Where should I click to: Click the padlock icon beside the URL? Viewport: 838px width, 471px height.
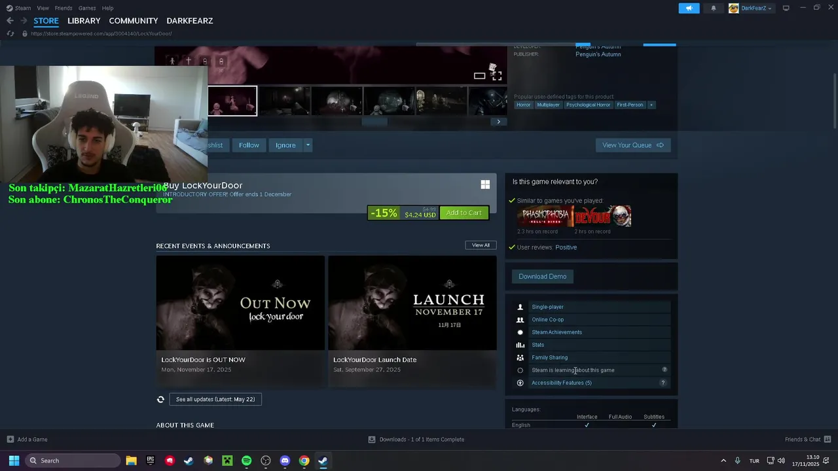coord(25,33)
